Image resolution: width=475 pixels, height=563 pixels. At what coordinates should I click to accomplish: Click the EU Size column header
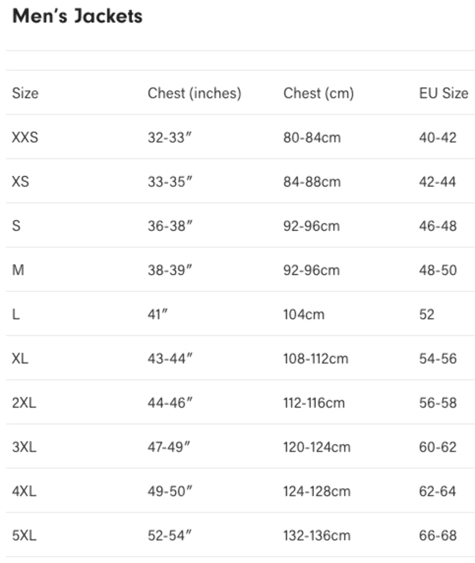443,94
